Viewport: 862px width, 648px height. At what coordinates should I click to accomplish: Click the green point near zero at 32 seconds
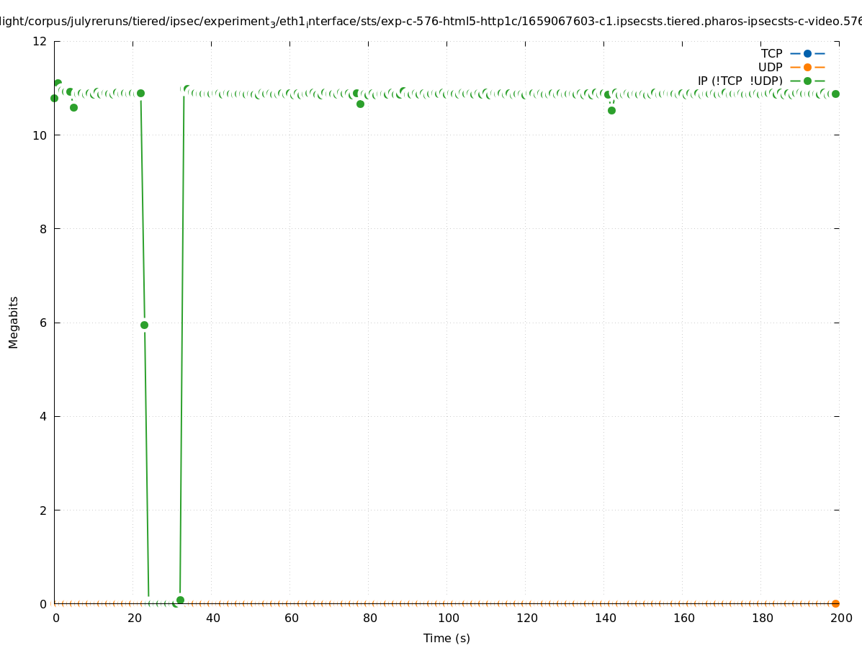coord(180,600)
